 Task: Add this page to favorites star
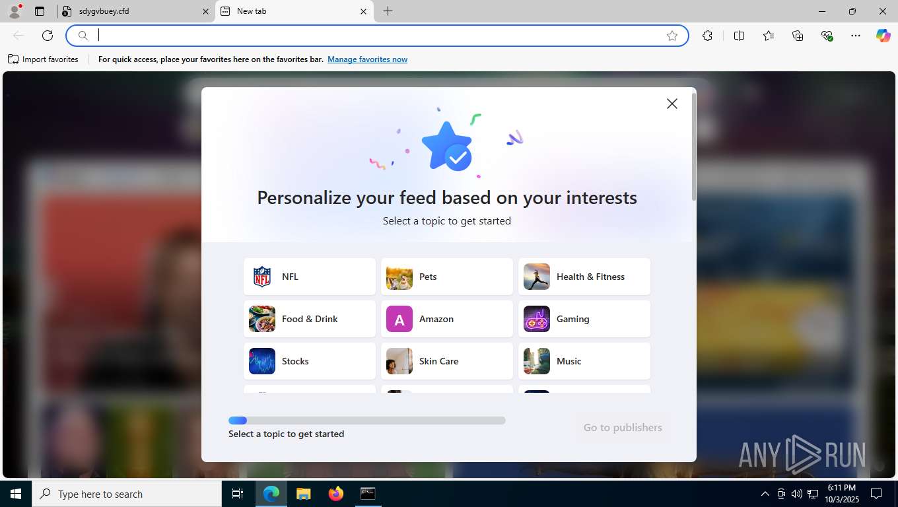click(672, 36)
